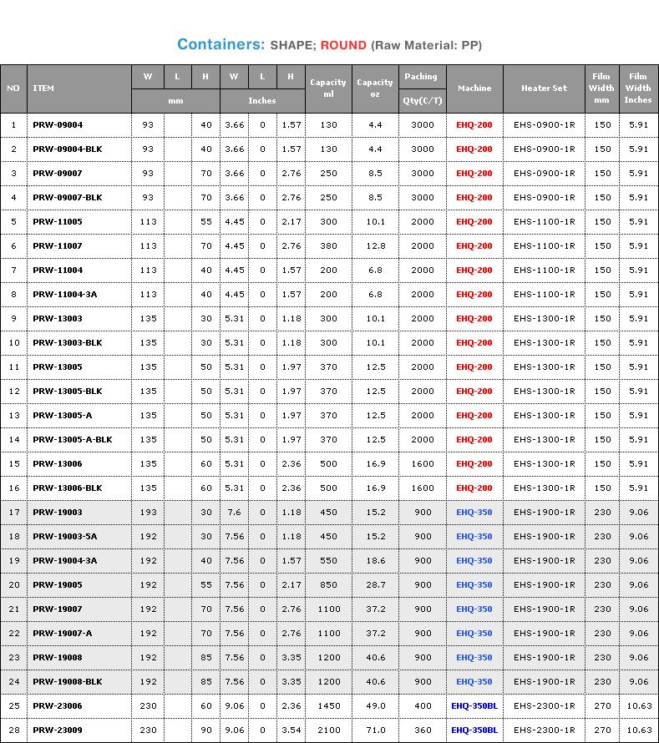The image size is (659, 743).
Task: Click the Packing Qty(C/T) column header
Action: coord(422,88)
